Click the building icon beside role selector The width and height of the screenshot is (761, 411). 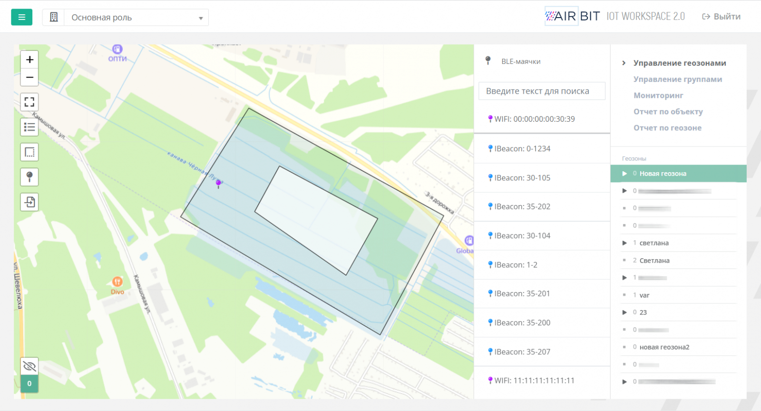pyautogui.click(x=54, y=17)
